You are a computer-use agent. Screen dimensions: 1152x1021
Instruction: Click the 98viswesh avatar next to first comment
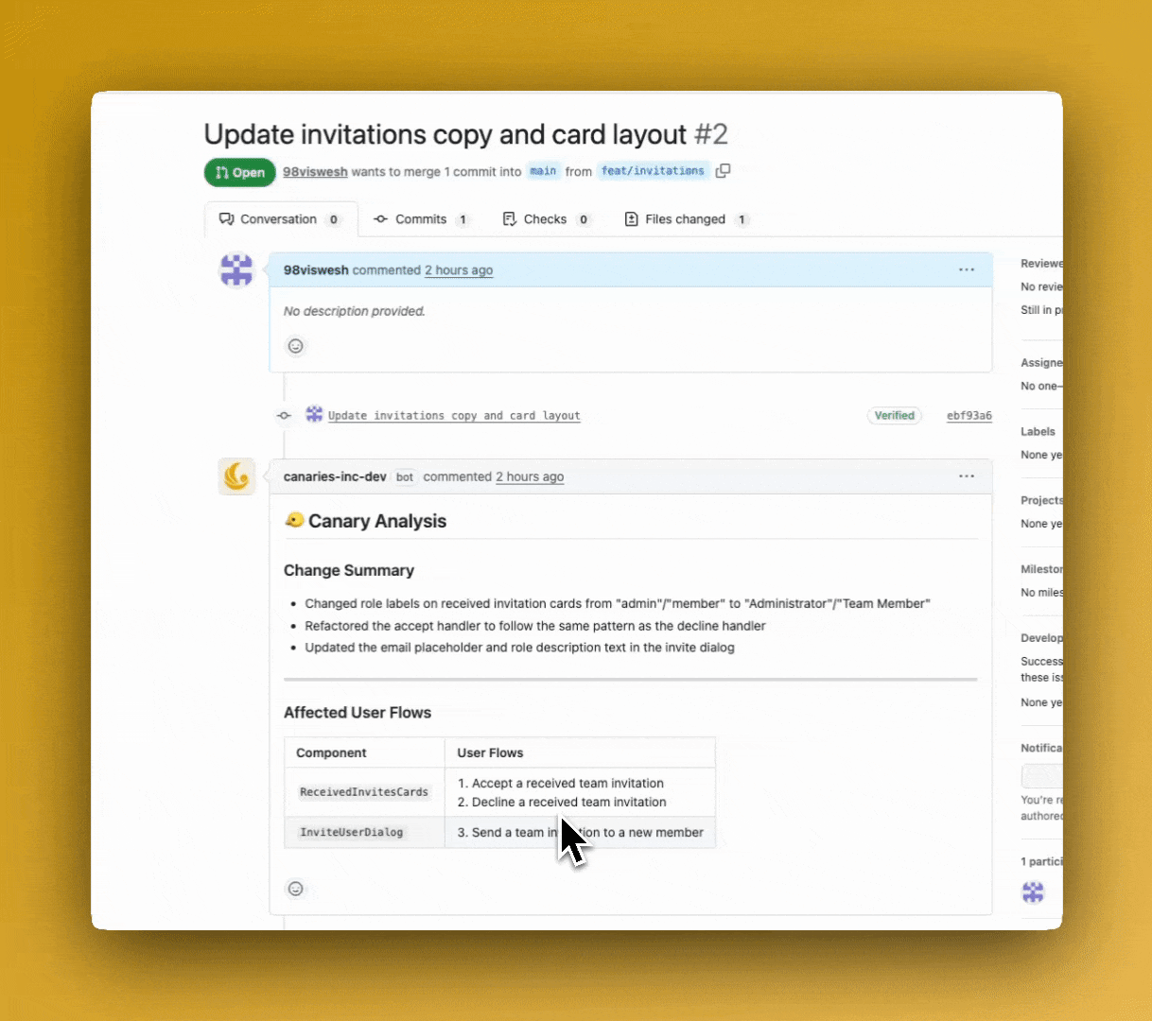click(x=236, y=269)
